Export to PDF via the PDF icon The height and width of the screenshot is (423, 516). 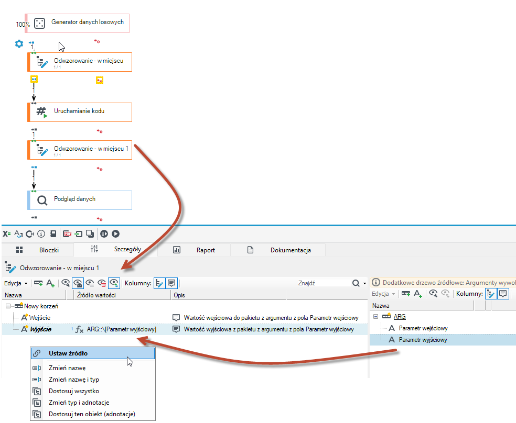(x=67, y=234)
